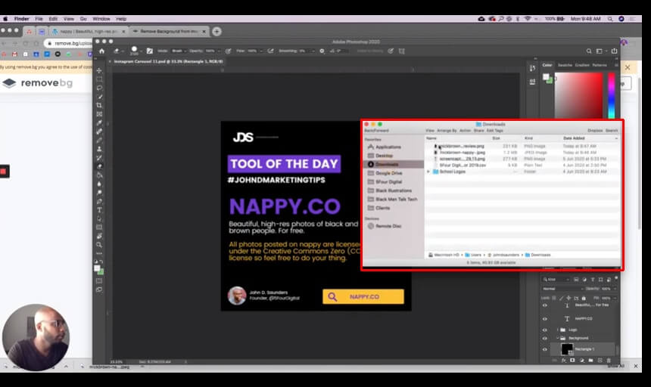Select the 9Four Digit...or 2019.csv file
This screenshot has height=387, width=651.
click(463, 165)
